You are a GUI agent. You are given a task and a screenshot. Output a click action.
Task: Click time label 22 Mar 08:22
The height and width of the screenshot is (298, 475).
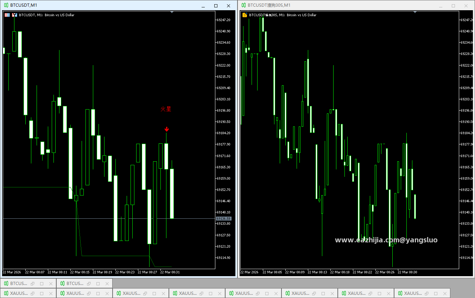coord(362,272)
